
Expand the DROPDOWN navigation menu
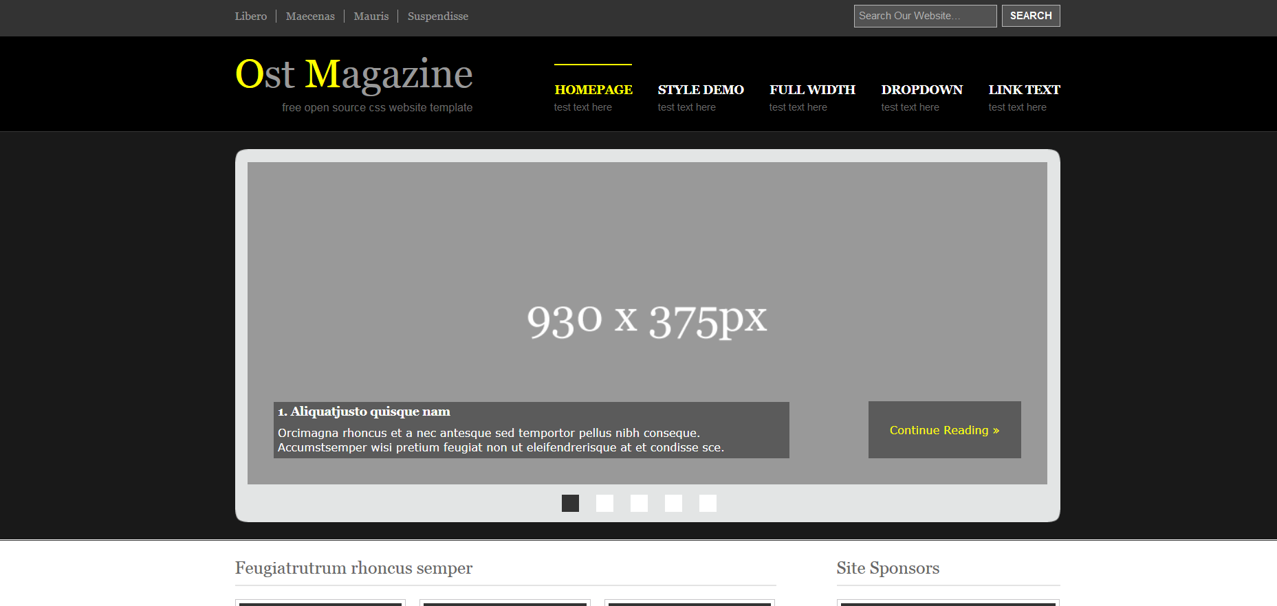point(921,90)
